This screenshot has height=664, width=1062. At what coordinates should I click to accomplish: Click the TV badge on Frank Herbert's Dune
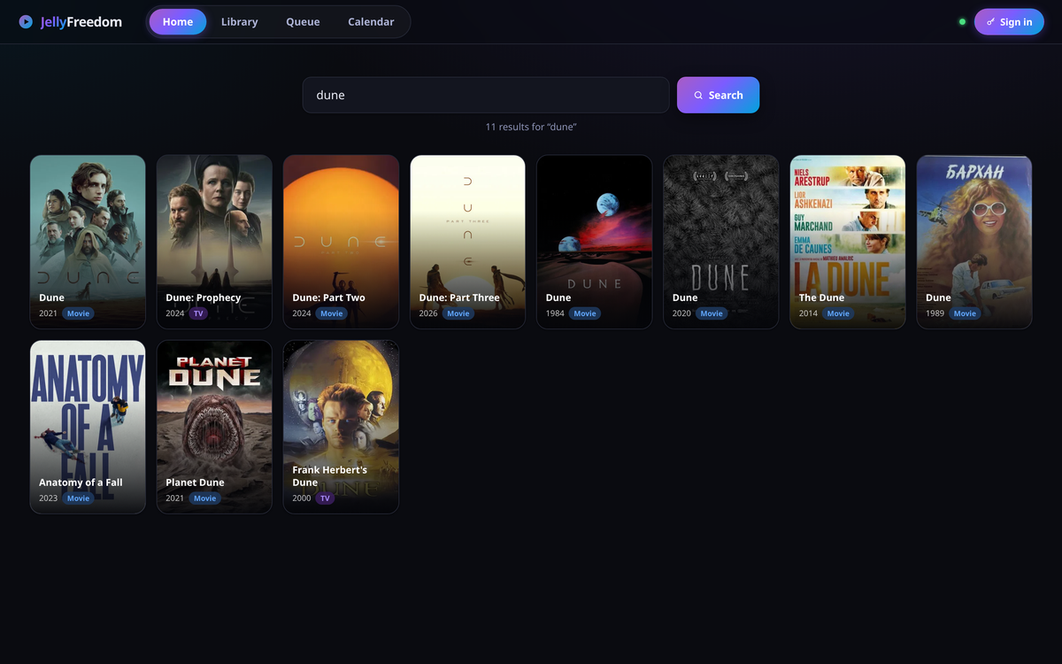pos(325,498)
